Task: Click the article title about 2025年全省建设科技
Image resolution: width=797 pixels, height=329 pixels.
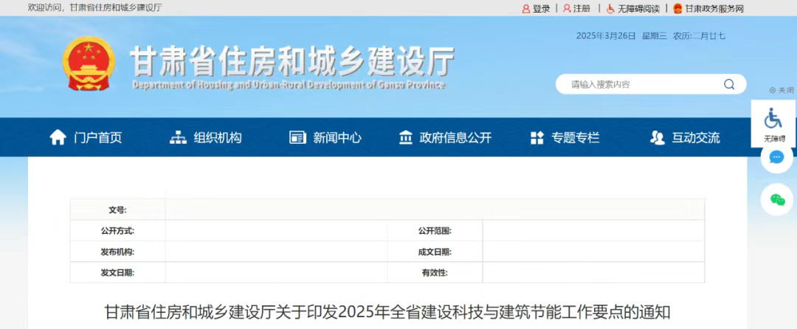Action: 387,312
